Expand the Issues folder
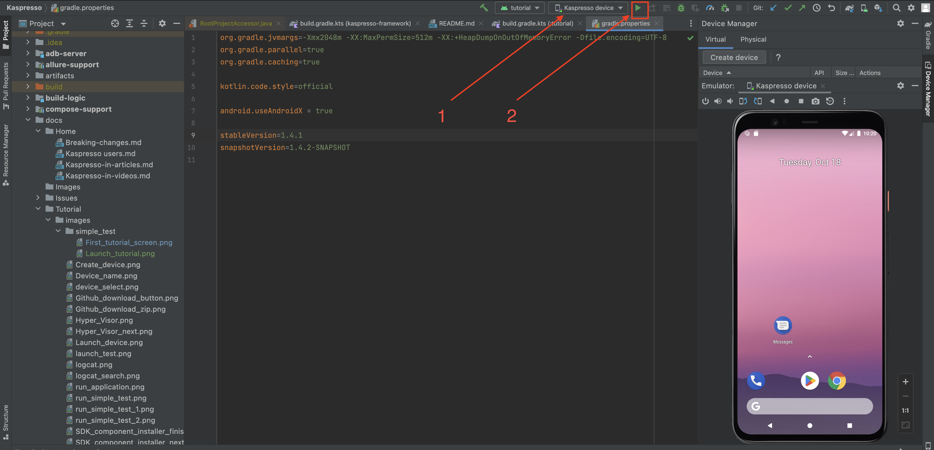 (x=38, y=198)
